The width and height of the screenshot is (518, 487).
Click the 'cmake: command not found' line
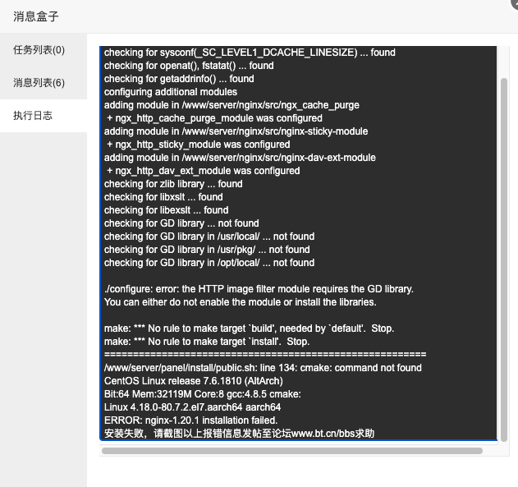click(263, 368)
